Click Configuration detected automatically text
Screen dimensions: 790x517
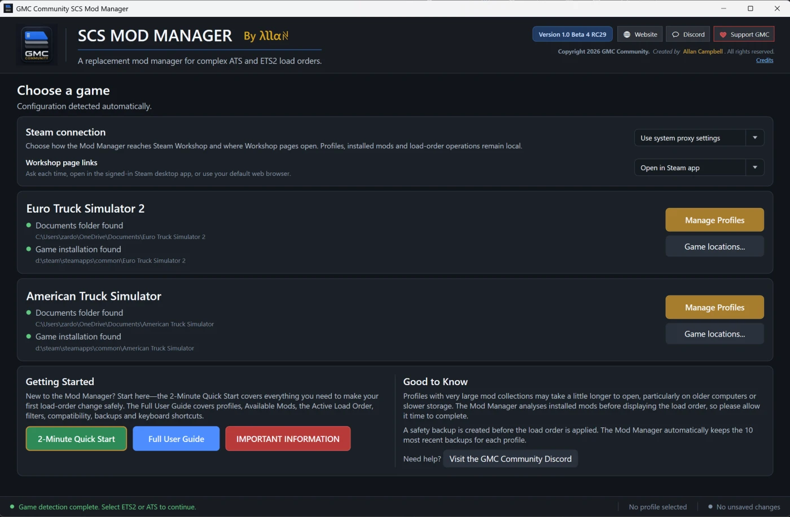click(84, 106)
